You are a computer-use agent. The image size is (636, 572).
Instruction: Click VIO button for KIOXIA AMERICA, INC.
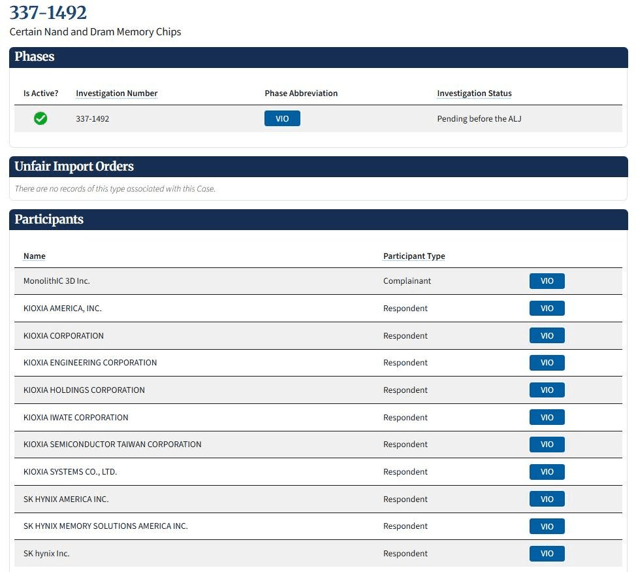pyautogui.click(x=547, y=309)
